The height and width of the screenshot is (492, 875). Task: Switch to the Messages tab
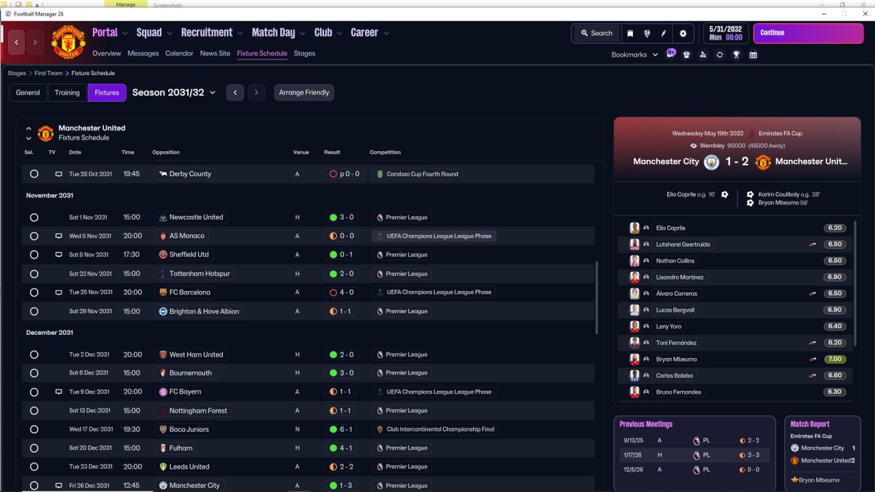coord(143,53)
